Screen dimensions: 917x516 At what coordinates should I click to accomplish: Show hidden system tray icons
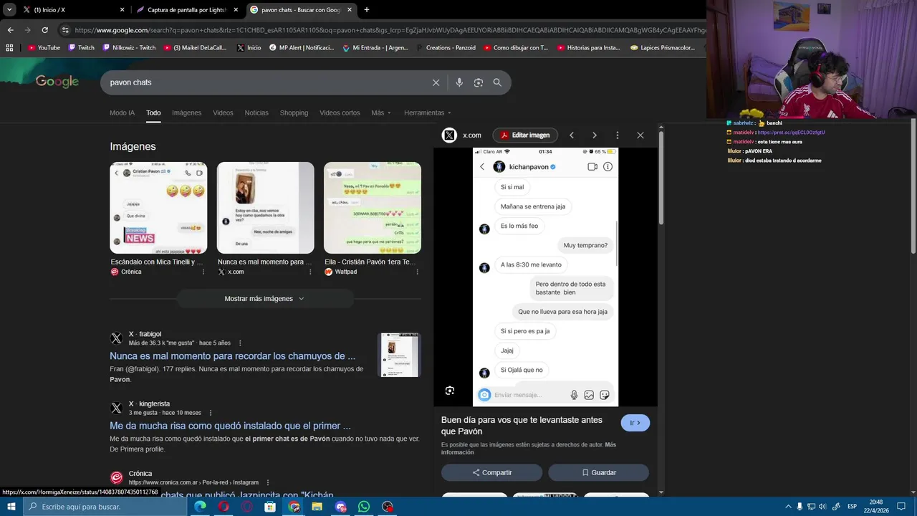[x=789, y=507]
